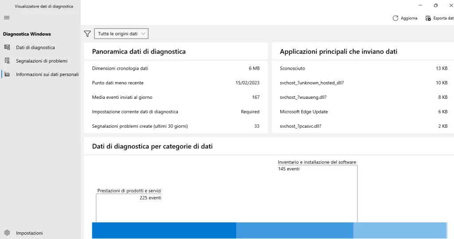The width and height of the screenshot is (454, 239).
Task: Click svchost_?unknown_hosted_dll? application row
Action: [364, 83]
